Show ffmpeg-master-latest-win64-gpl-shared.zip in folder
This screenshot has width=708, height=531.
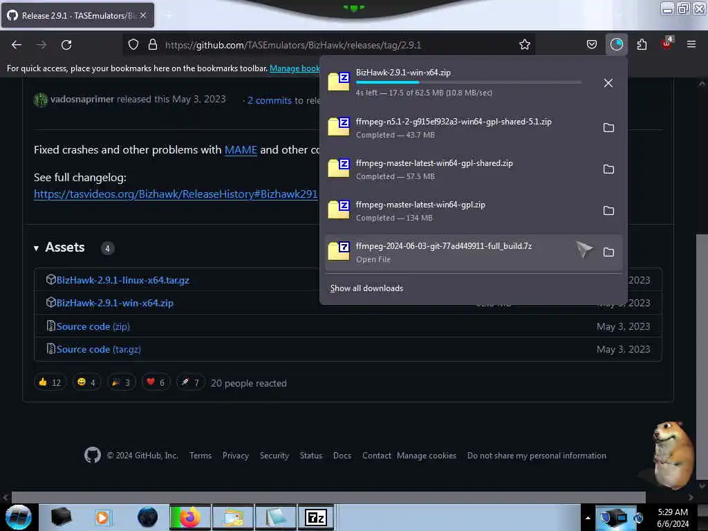[x=608, y=169]
